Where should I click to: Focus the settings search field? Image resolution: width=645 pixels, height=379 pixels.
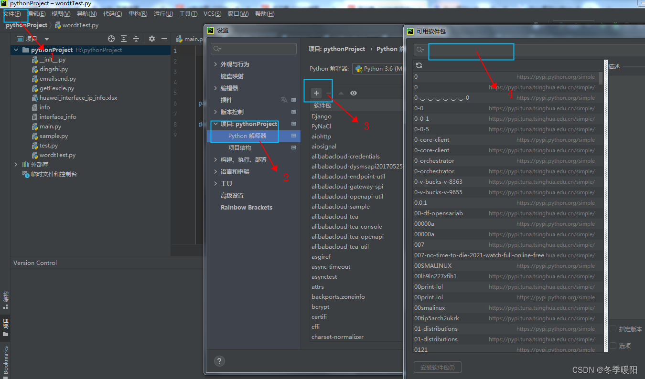(254, 49)
